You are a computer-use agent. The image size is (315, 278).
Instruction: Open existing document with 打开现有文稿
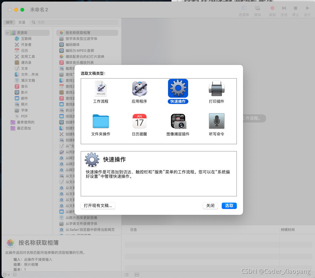tap(98, 206)
